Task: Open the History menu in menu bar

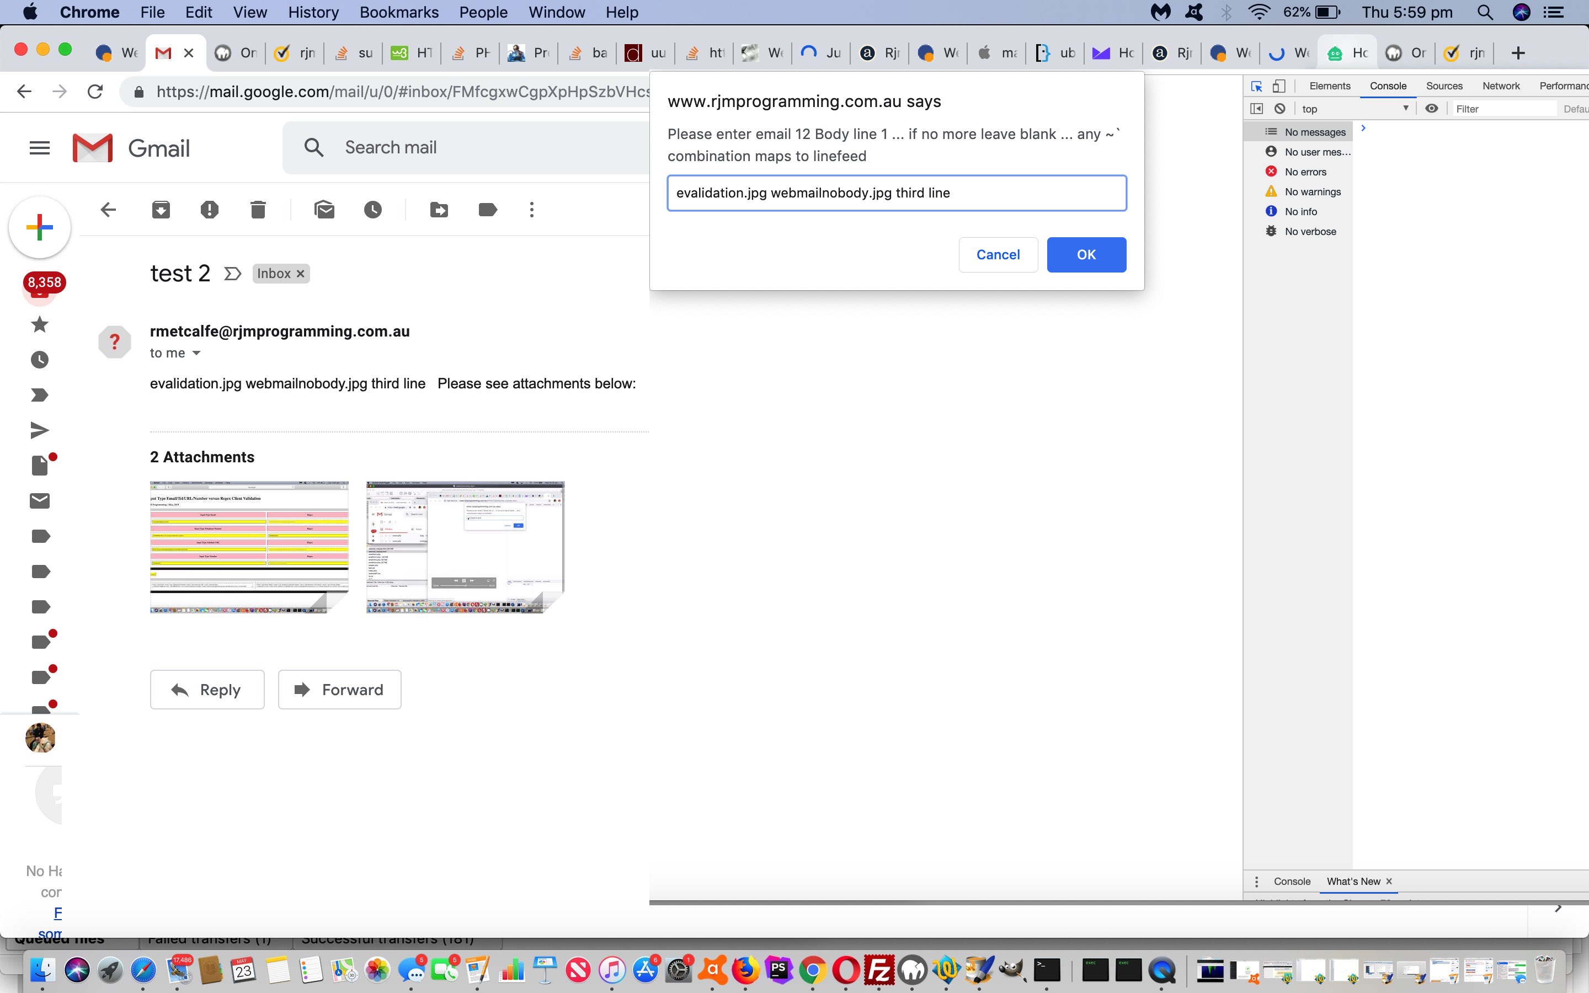Action: [313, 13]
